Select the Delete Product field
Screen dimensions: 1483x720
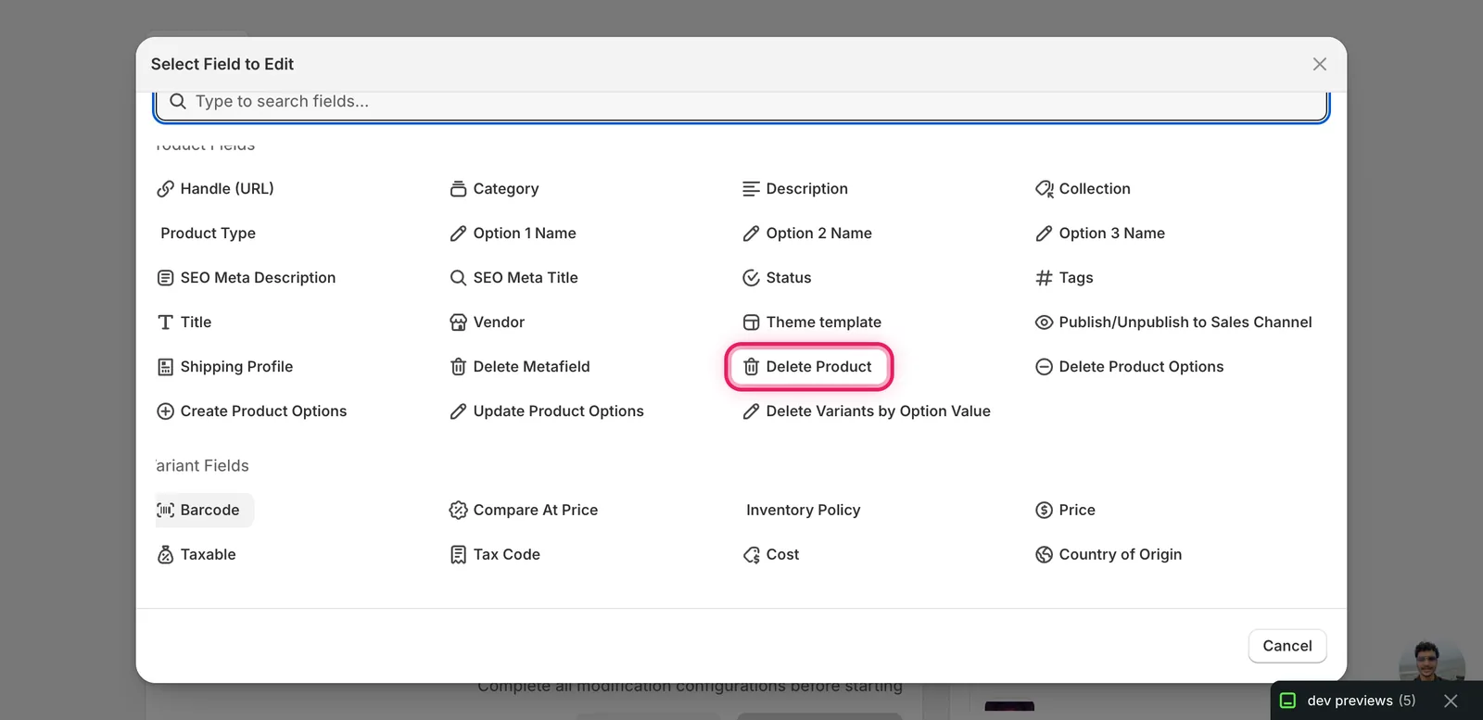tap(808, 367)
